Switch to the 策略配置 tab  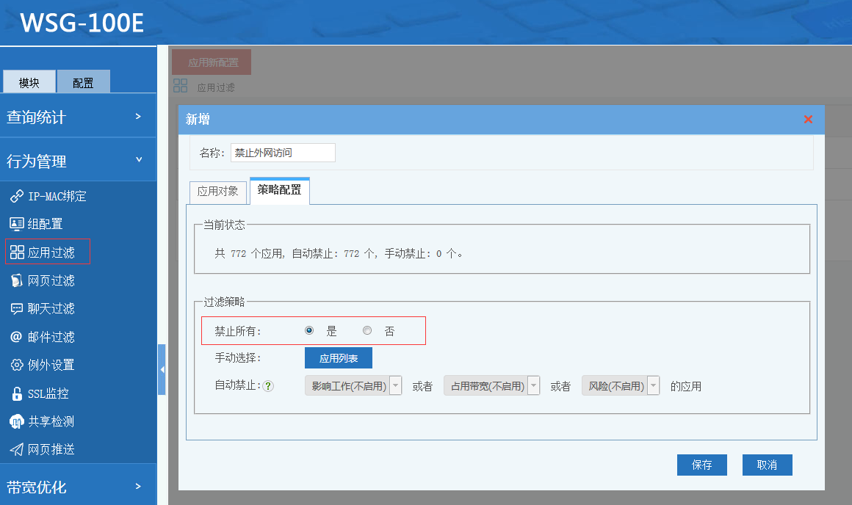click(x=279, y=190)
